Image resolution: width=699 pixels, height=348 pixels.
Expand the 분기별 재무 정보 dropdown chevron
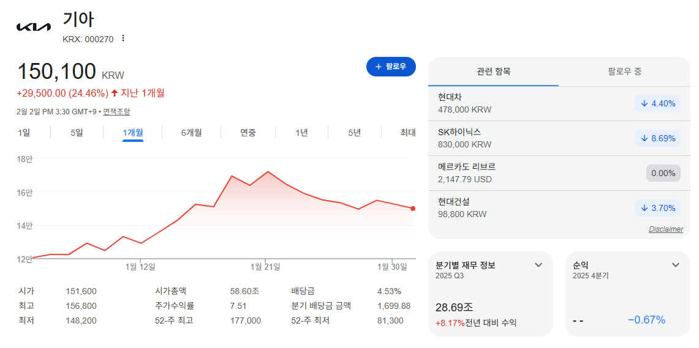(538, 265)
